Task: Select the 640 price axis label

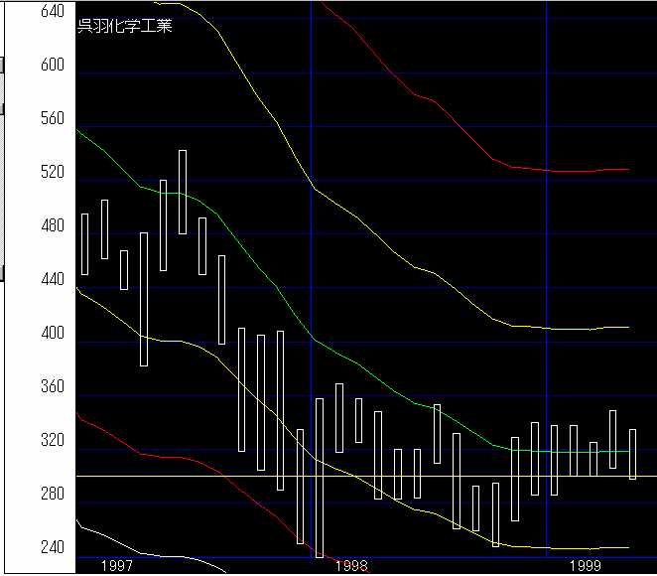Action: (x=52, y=11)
